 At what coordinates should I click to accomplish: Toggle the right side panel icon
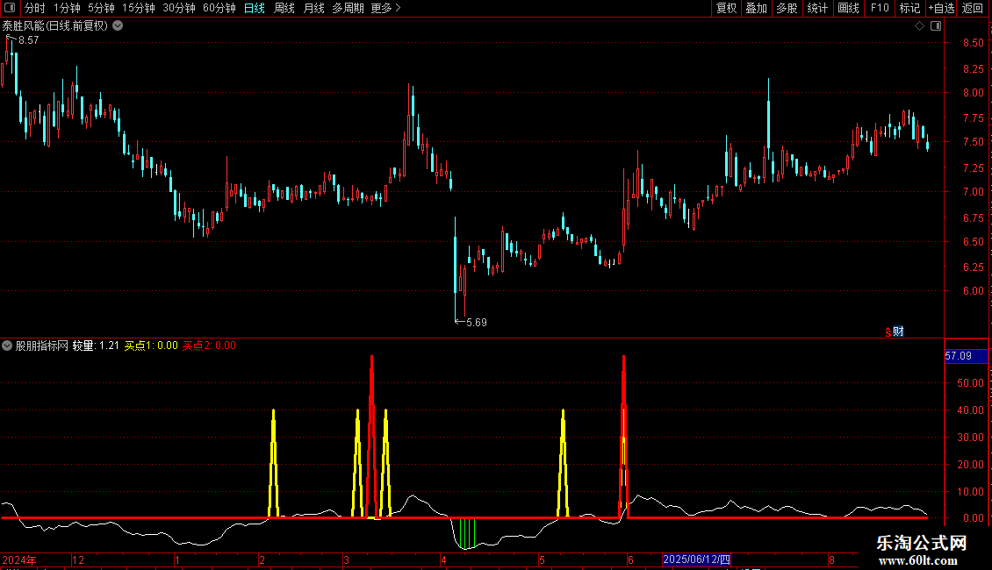pyautogui.click(x=936, y=26)
